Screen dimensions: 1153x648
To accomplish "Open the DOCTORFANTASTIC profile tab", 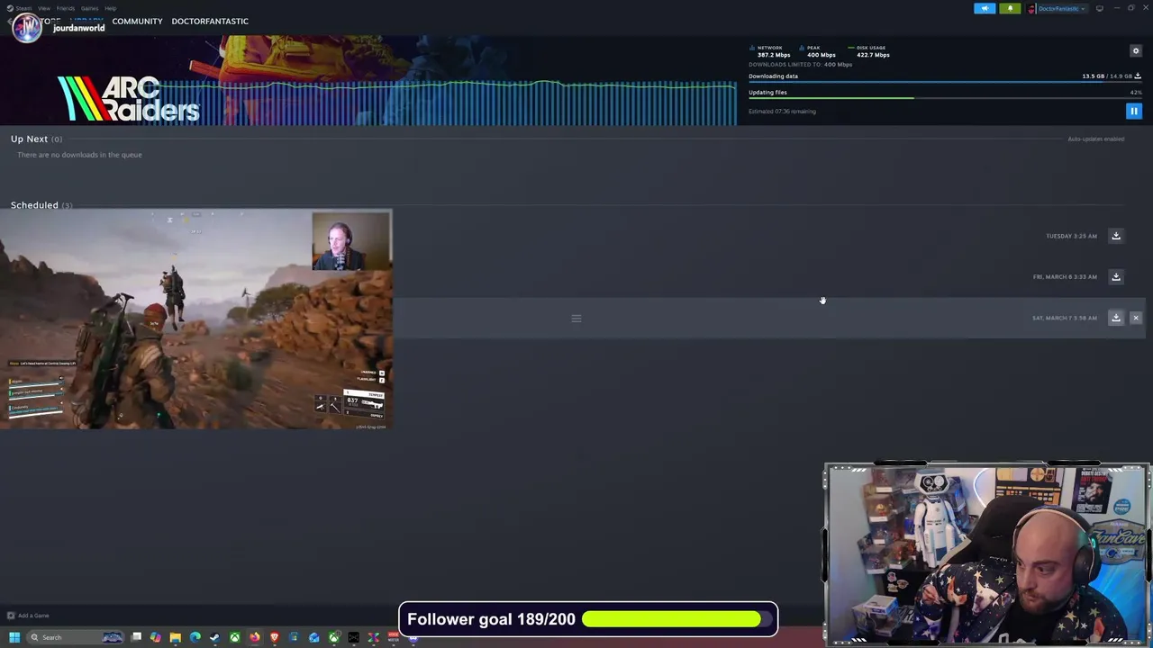I will (210, 21).
